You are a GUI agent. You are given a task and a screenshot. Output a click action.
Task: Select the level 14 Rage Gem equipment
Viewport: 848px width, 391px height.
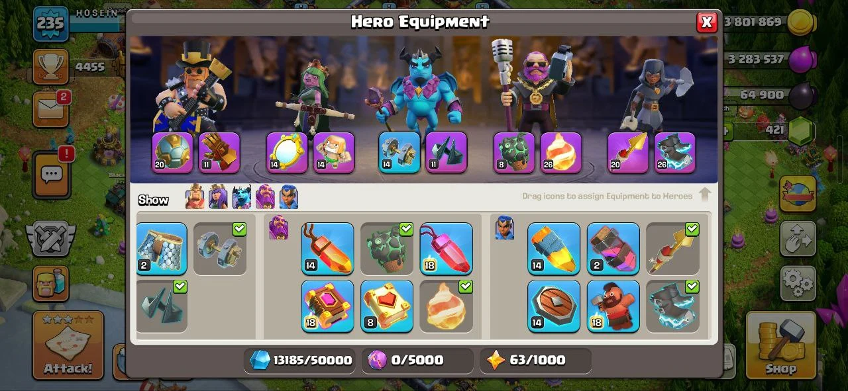coord(327,249)
